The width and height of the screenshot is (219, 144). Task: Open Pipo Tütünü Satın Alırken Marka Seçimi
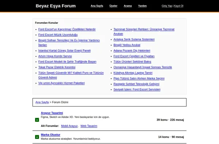click(x=139, y=78)
